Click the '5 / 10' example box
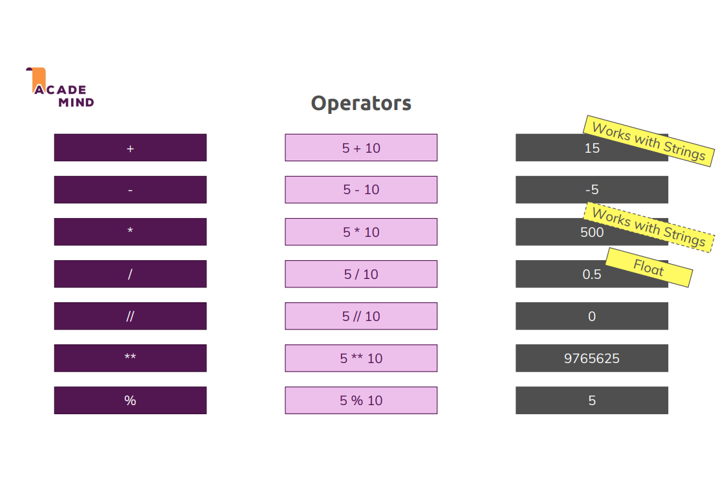The image size is (720, 488). click(361, 274)
